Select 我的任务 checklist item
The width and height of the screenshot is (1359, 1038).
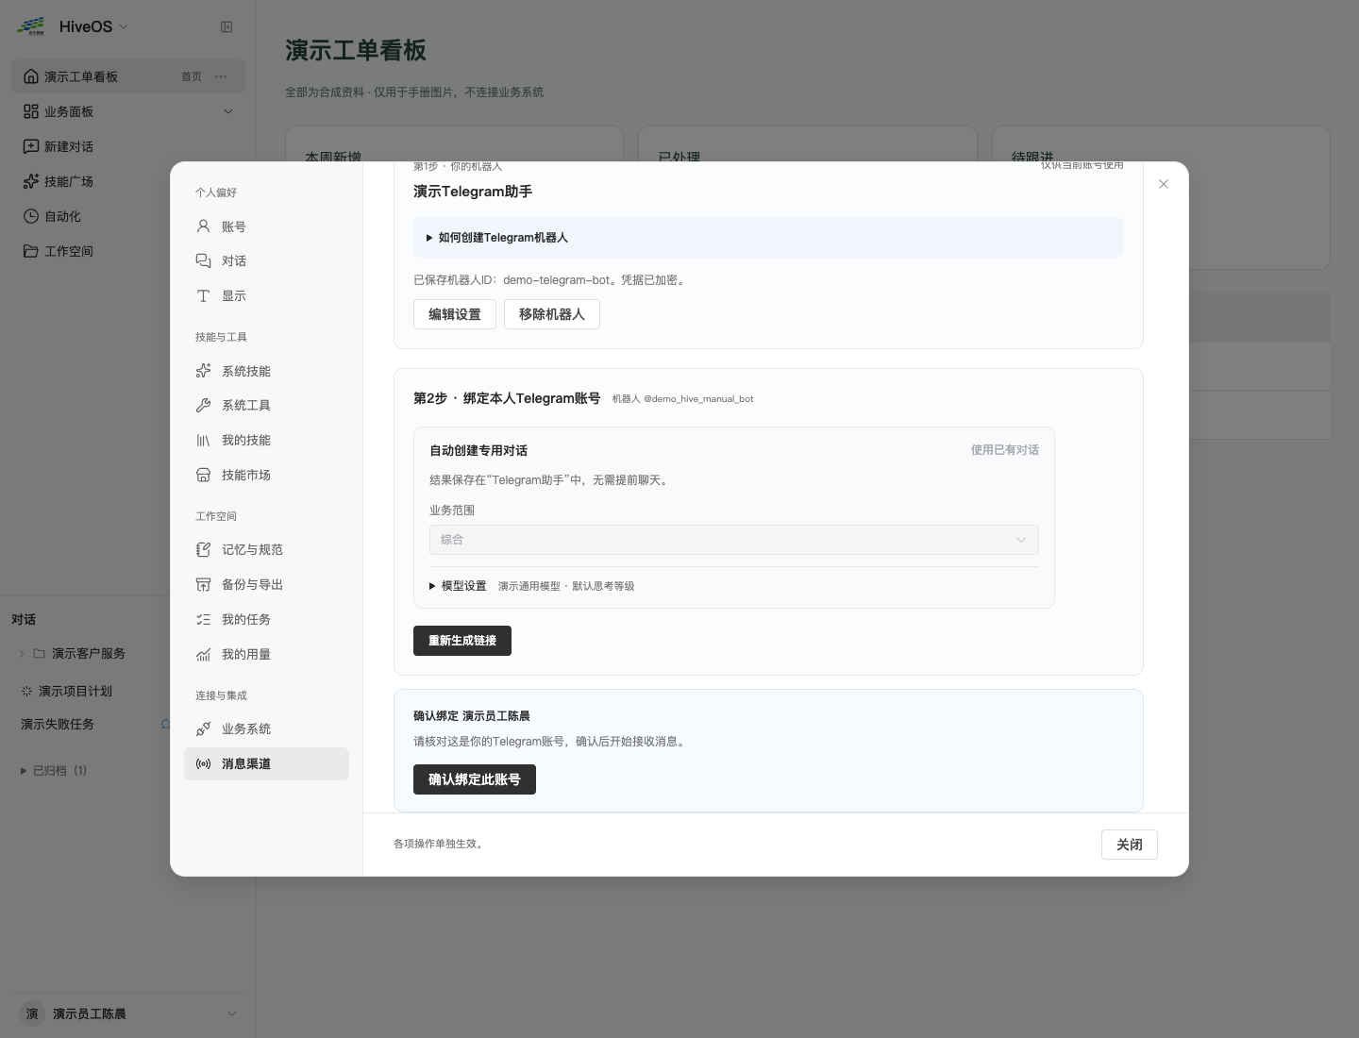pyautogui.click(x=266, y=620)
